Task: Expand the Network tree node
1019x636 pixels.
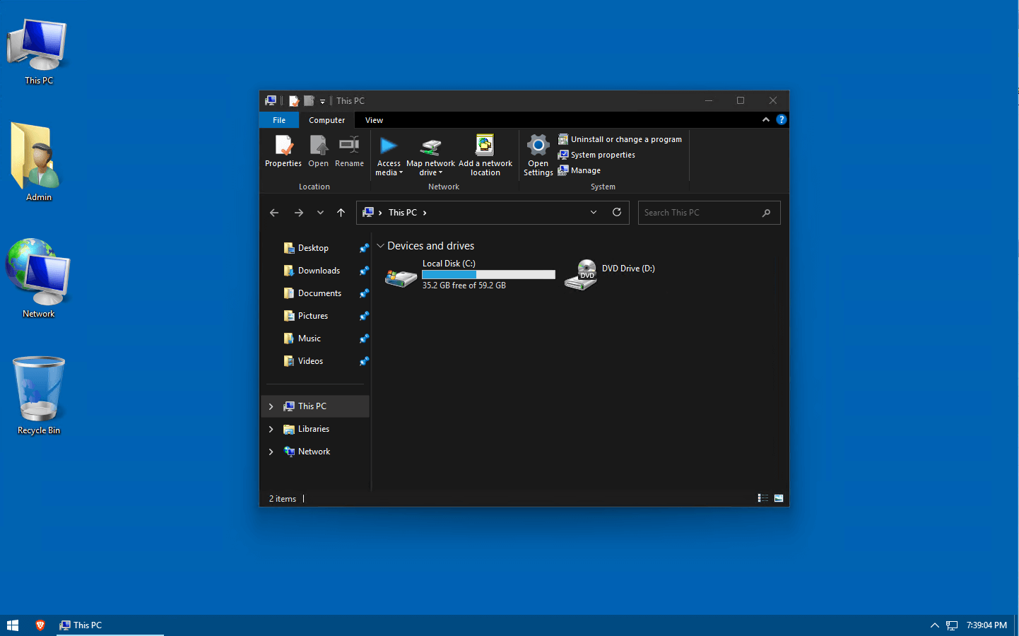Action: pyautogui.click(x=271, y=452)
